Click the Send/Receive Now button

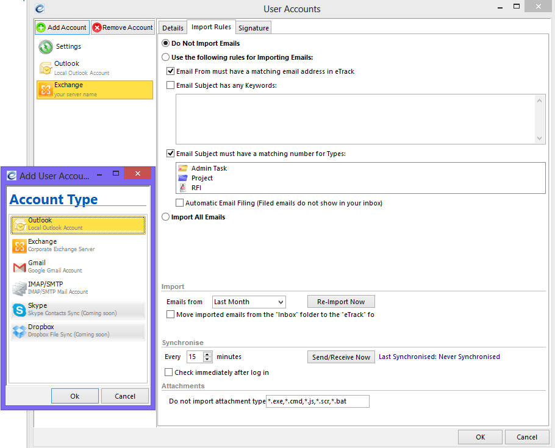coord(341,357)
